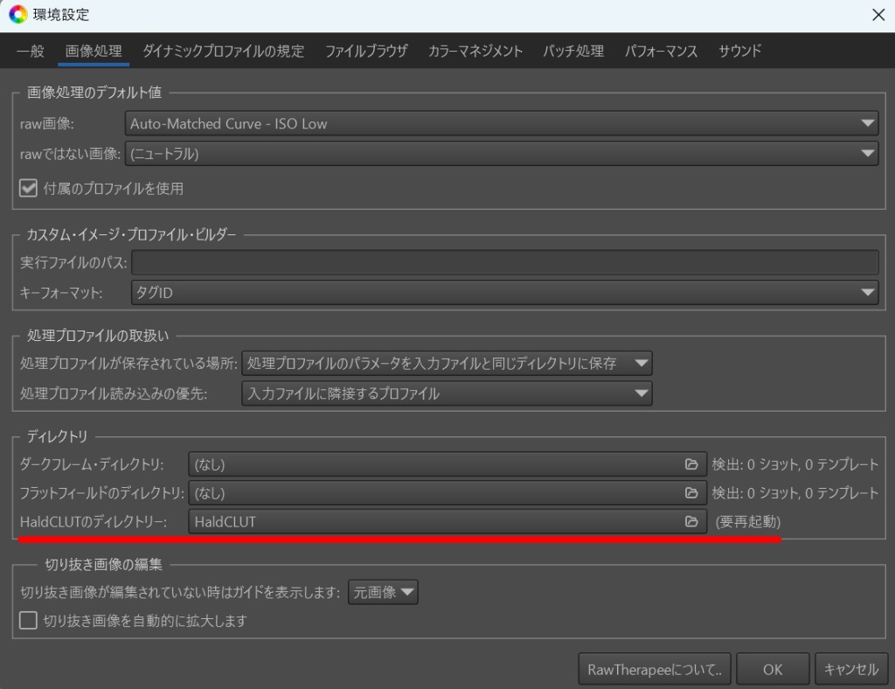Click 実行ファイルのパス input field
Viewport: 895px width, 689px height.
click(x=504, y=262)
